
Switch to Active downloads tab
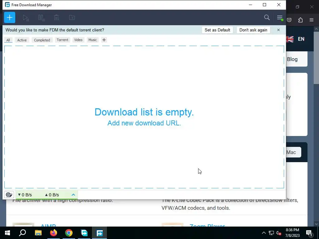pos(22,40)
